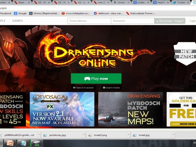Click the Blapkmarket bookmark favicon
Viewport: 196px width, 147px height.
(x=31, y=13)
